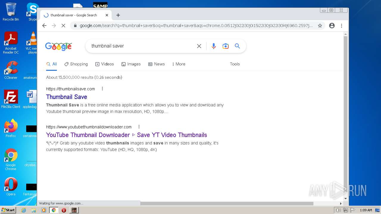Viewport: 381px width, 214px height.
Task: Open options for the youtubethumbnaildownloader.com result
Action: pyautogui.click(x=139, y=127)
